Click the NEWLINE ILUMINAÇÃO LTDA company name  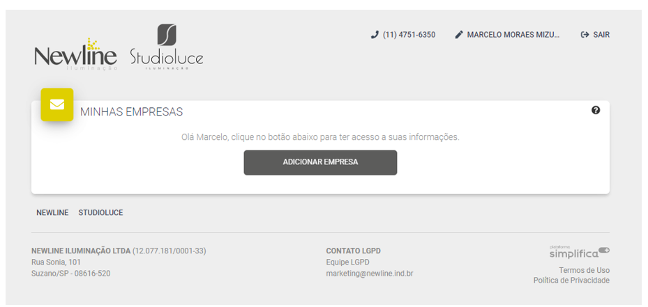81,251
